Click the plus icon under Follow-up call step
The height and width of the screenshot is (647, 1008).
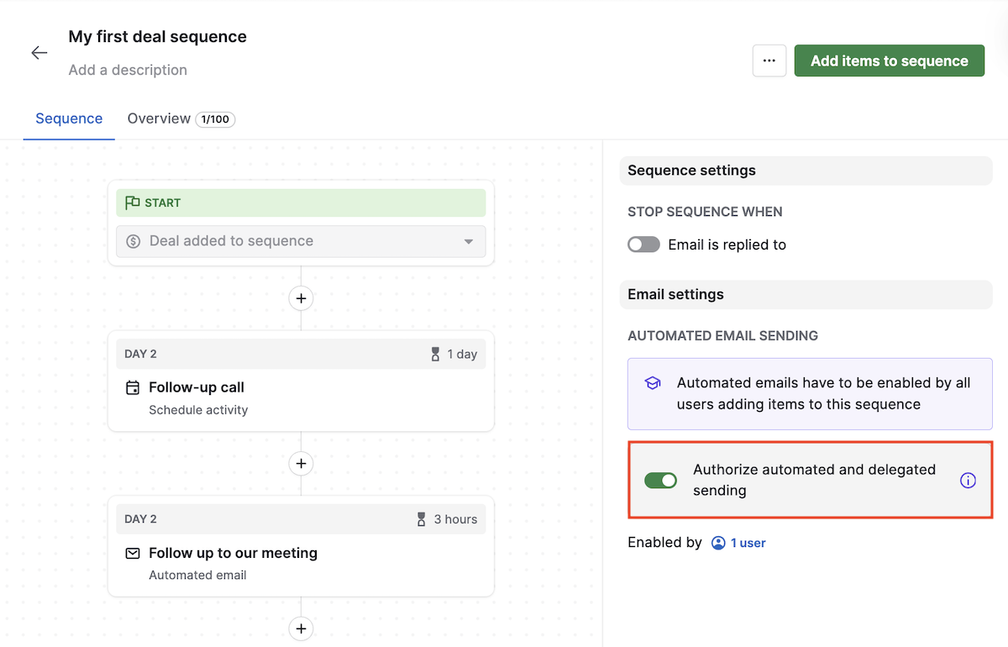coord(301,463)
